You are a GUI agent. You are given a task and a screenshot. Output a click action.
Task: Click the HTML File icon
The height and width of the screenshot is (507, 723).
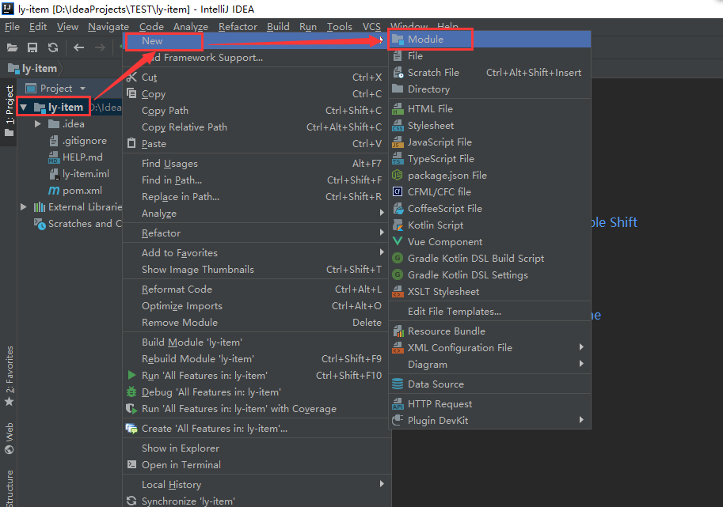coord(398,109)
